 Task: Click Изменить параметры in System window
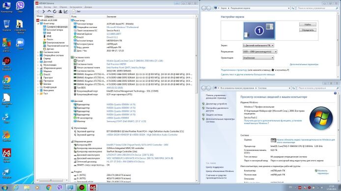323,172
